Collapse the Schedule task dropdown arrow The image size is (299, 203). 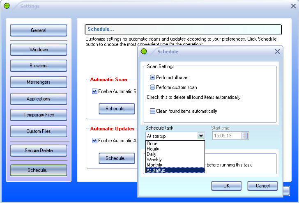pos(200,136)
